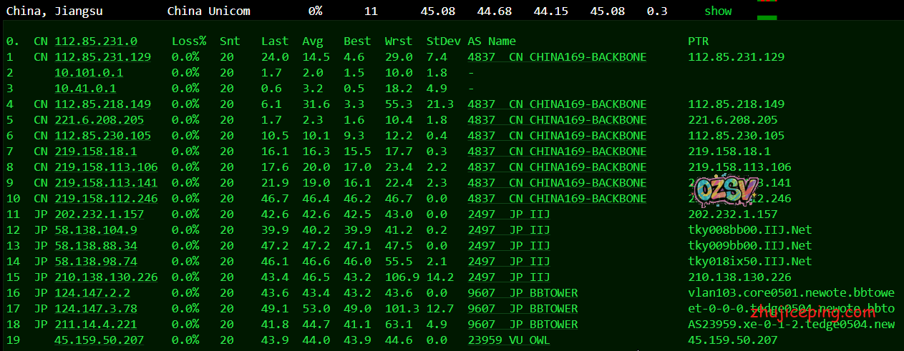
Task: Click the 58.138.104.9 hop link
Action: (x=95, y=230)
